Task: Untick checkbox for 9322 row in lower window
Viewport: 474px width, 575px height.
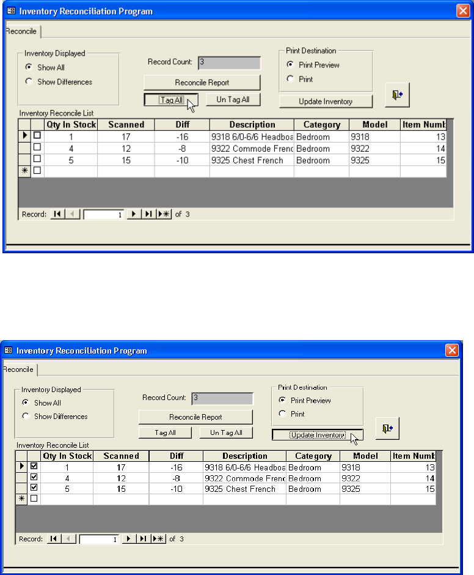Action: (x=34, y=477)
